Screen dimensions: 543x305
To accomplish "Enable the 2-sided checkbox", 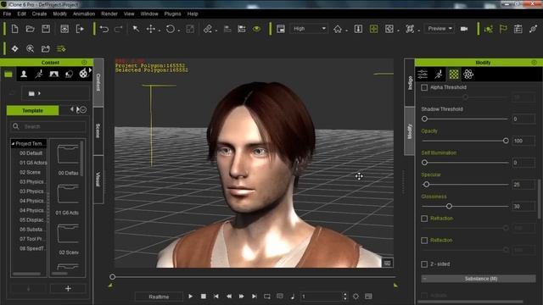I will click(424, 264).
